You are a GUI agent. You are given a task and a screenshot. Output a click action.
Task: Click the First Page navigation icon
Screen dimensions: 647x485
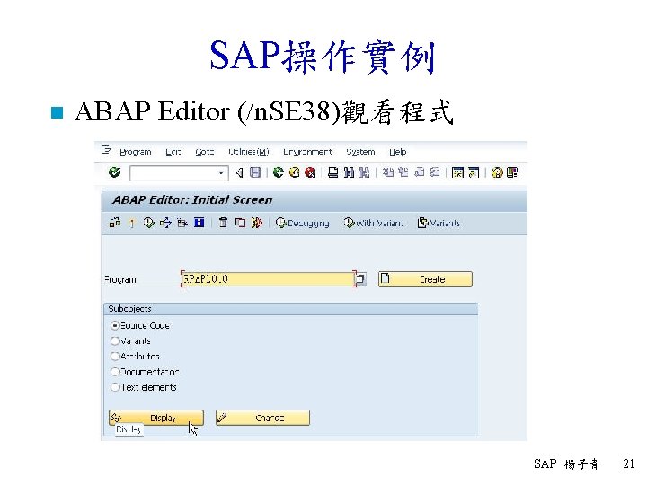387,172
